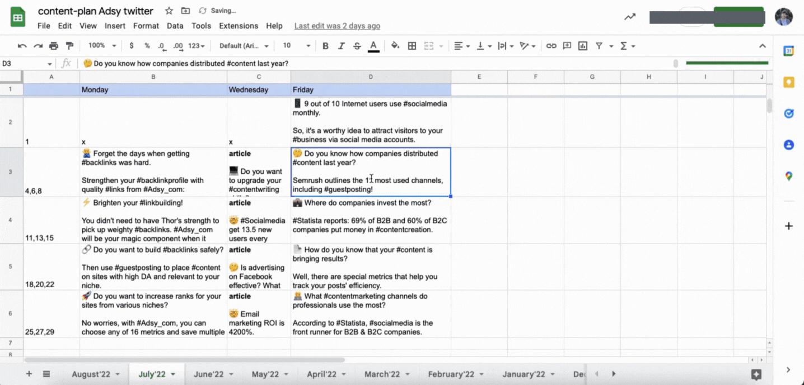Click the Move to folder icon
This screenshot has height=385, width=804.
186,11
